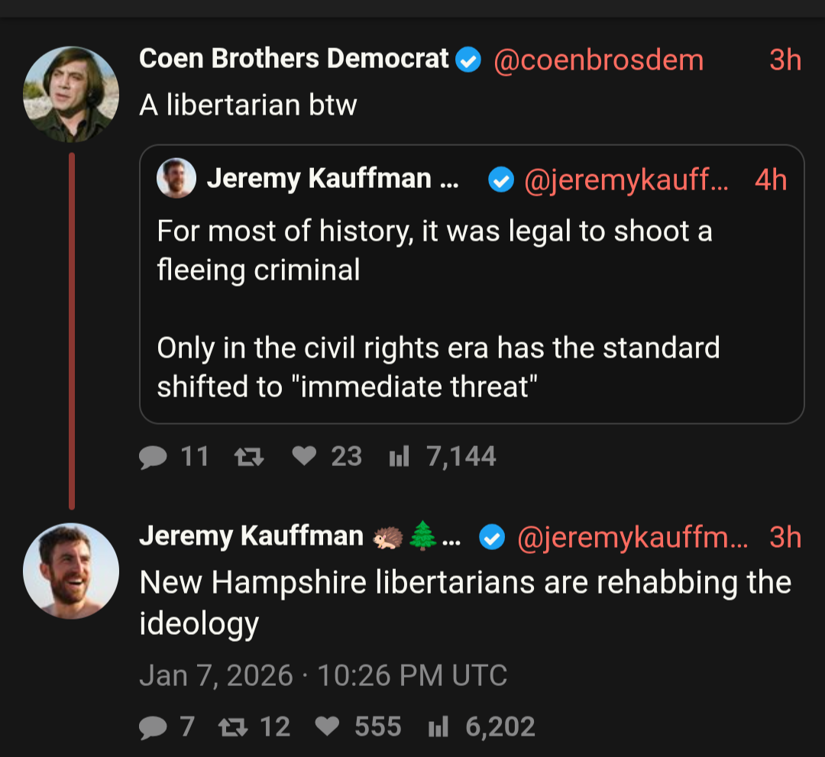Like the Coen Brothers Democrat post
Image resolution: width=825 pixels, height=757 pixels.
point(305,457)
